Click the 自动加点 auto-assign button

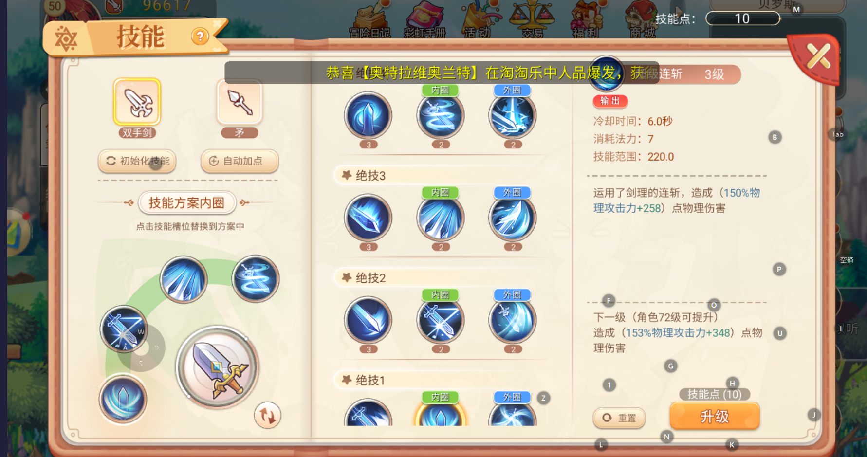(240, 161)
